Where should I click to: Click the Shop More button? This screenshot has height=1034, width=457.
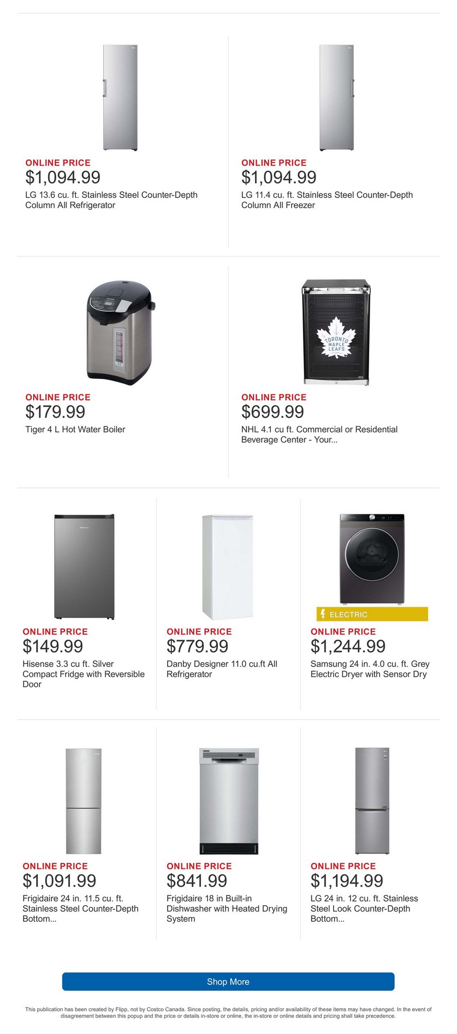click(228, 981)
